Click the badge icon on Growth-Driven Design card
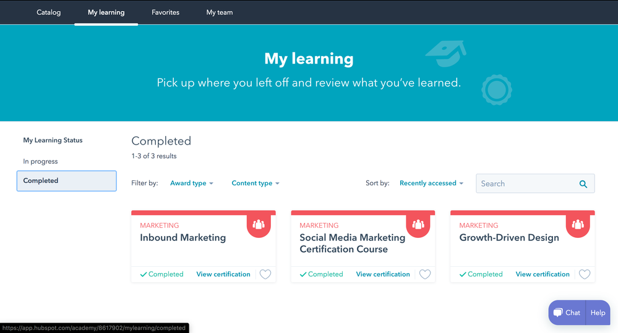 578,225
